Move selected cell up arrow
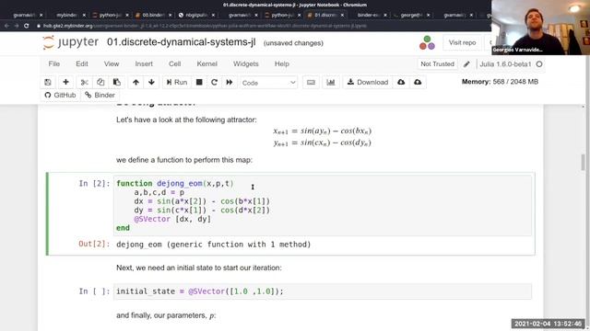The width and height of the screenshot is (590, 331). pyautogui.click(x=136, y=82)
